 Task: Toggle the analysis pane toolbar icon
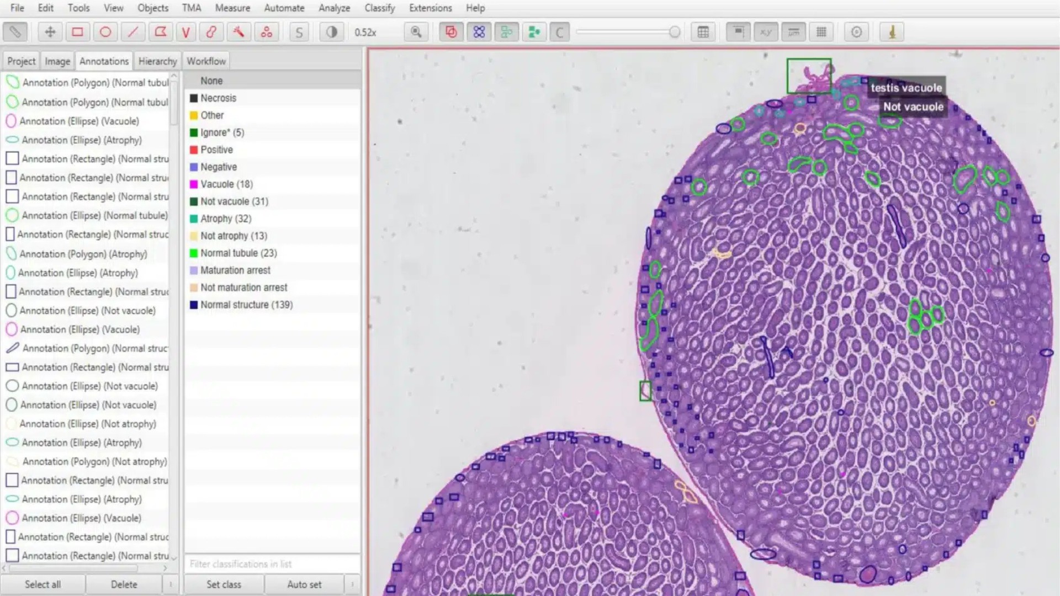(15, 32)
